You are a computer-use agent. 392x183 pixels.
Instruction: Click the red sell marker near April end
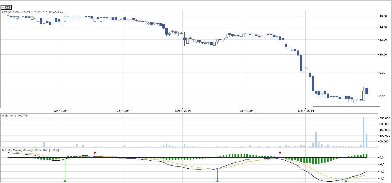[x=280, y=153]
